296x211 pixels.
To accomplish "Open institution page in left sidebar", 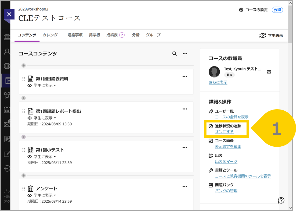I will coord(7,37).
